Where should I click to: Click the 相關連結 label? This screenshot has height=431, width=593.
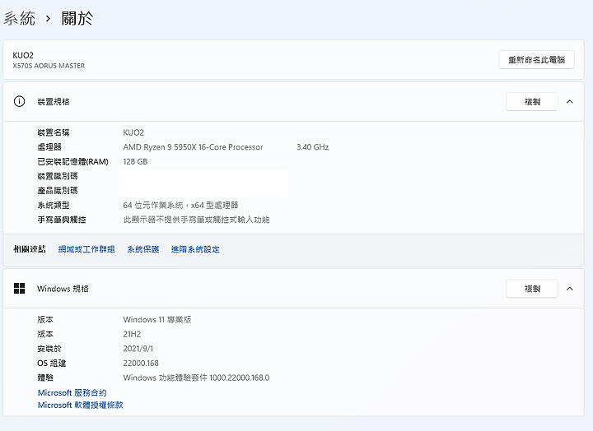coord(30,249)
